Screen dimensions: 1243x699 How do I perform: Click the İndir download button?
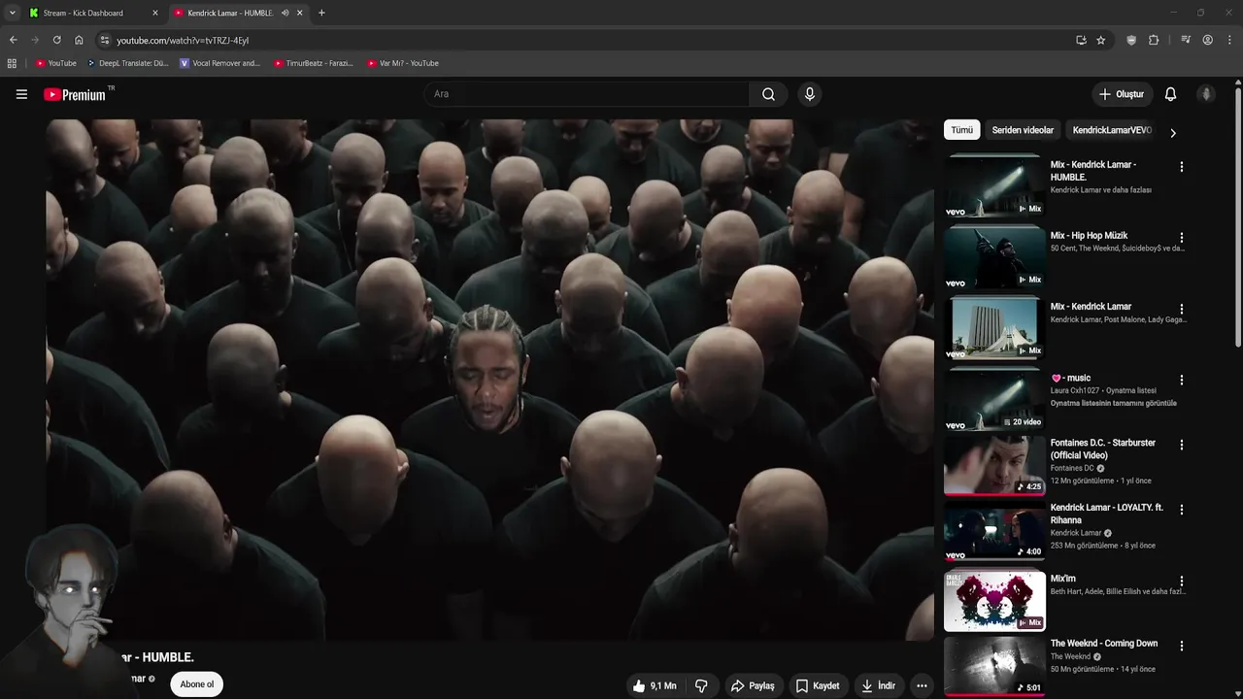coord(878,685)
